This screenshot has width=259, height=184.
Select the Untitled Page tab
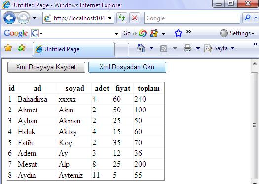(x=74, y=49)
